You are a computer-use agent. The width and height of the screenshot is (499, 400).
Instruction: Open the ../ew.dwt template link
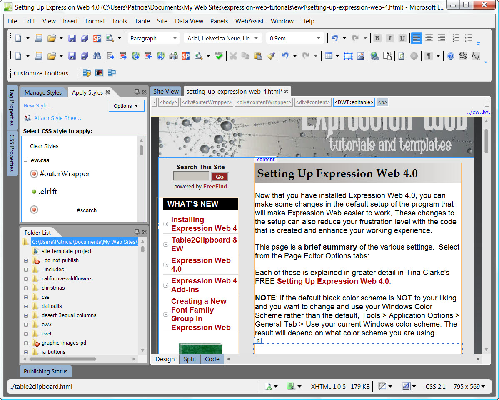[x=478, y=112]
